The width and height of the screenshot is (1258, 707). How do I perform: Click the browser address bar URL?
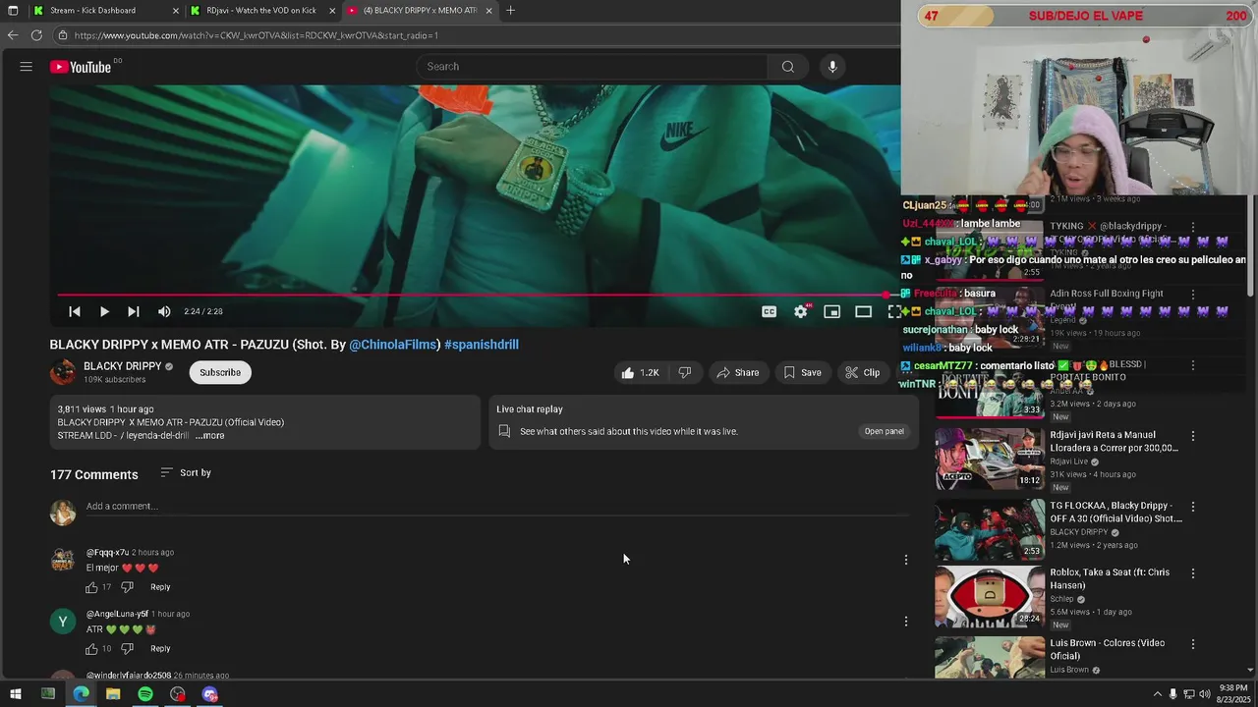click(256, 35)
